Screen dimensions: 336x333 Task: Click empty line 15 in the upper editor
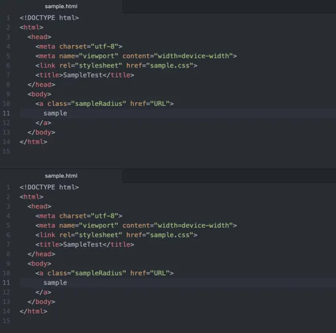click(176, 152)
